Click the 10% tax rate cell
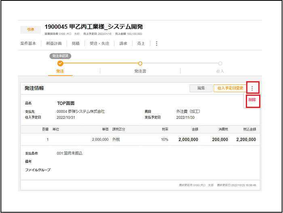 tap(165, 139)
